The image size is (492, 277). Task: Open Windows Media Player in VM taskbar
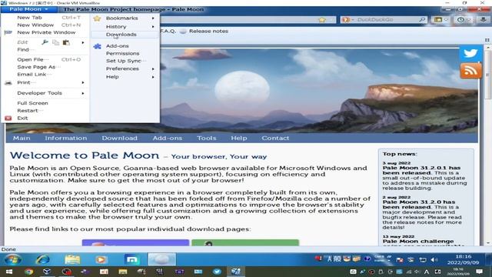point(101,260)
